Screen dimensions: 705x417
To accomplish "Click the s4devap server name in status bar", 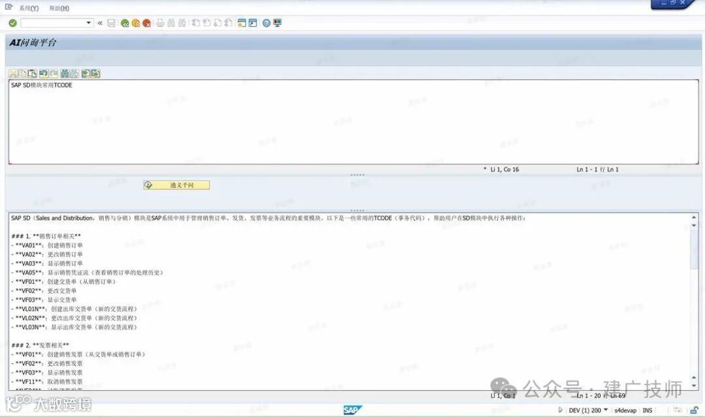I will click(625, 410).
